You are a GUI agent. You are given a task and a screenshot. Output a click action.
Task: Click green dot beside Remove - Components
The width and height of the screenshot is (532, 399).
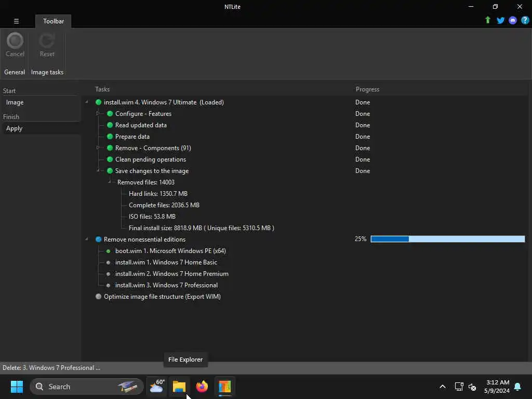pos(110,148)
